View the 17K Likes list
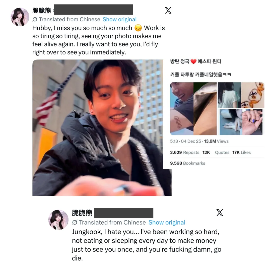The image size is (271, 271). [241, 153]
